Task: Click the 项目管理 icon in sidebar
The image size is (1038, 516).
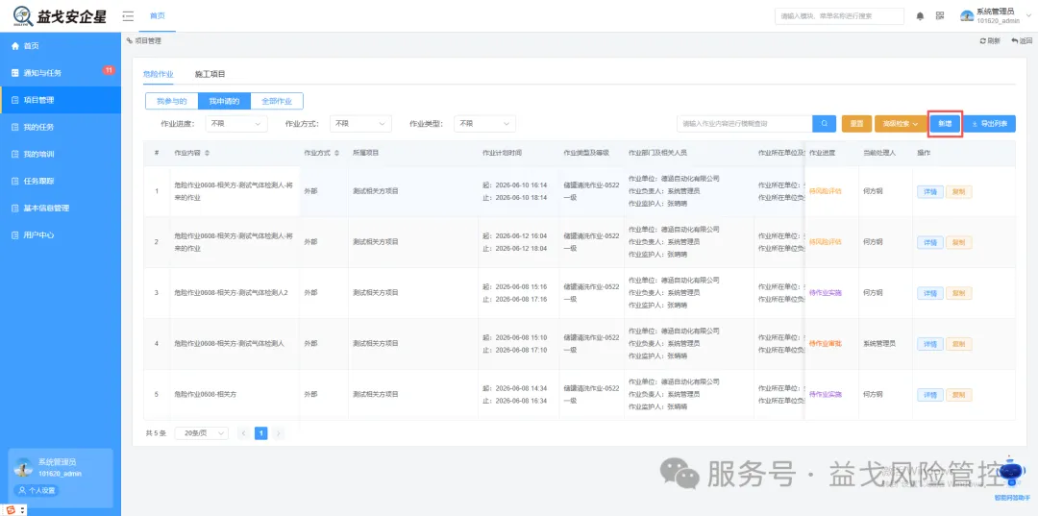Action: 15,101
